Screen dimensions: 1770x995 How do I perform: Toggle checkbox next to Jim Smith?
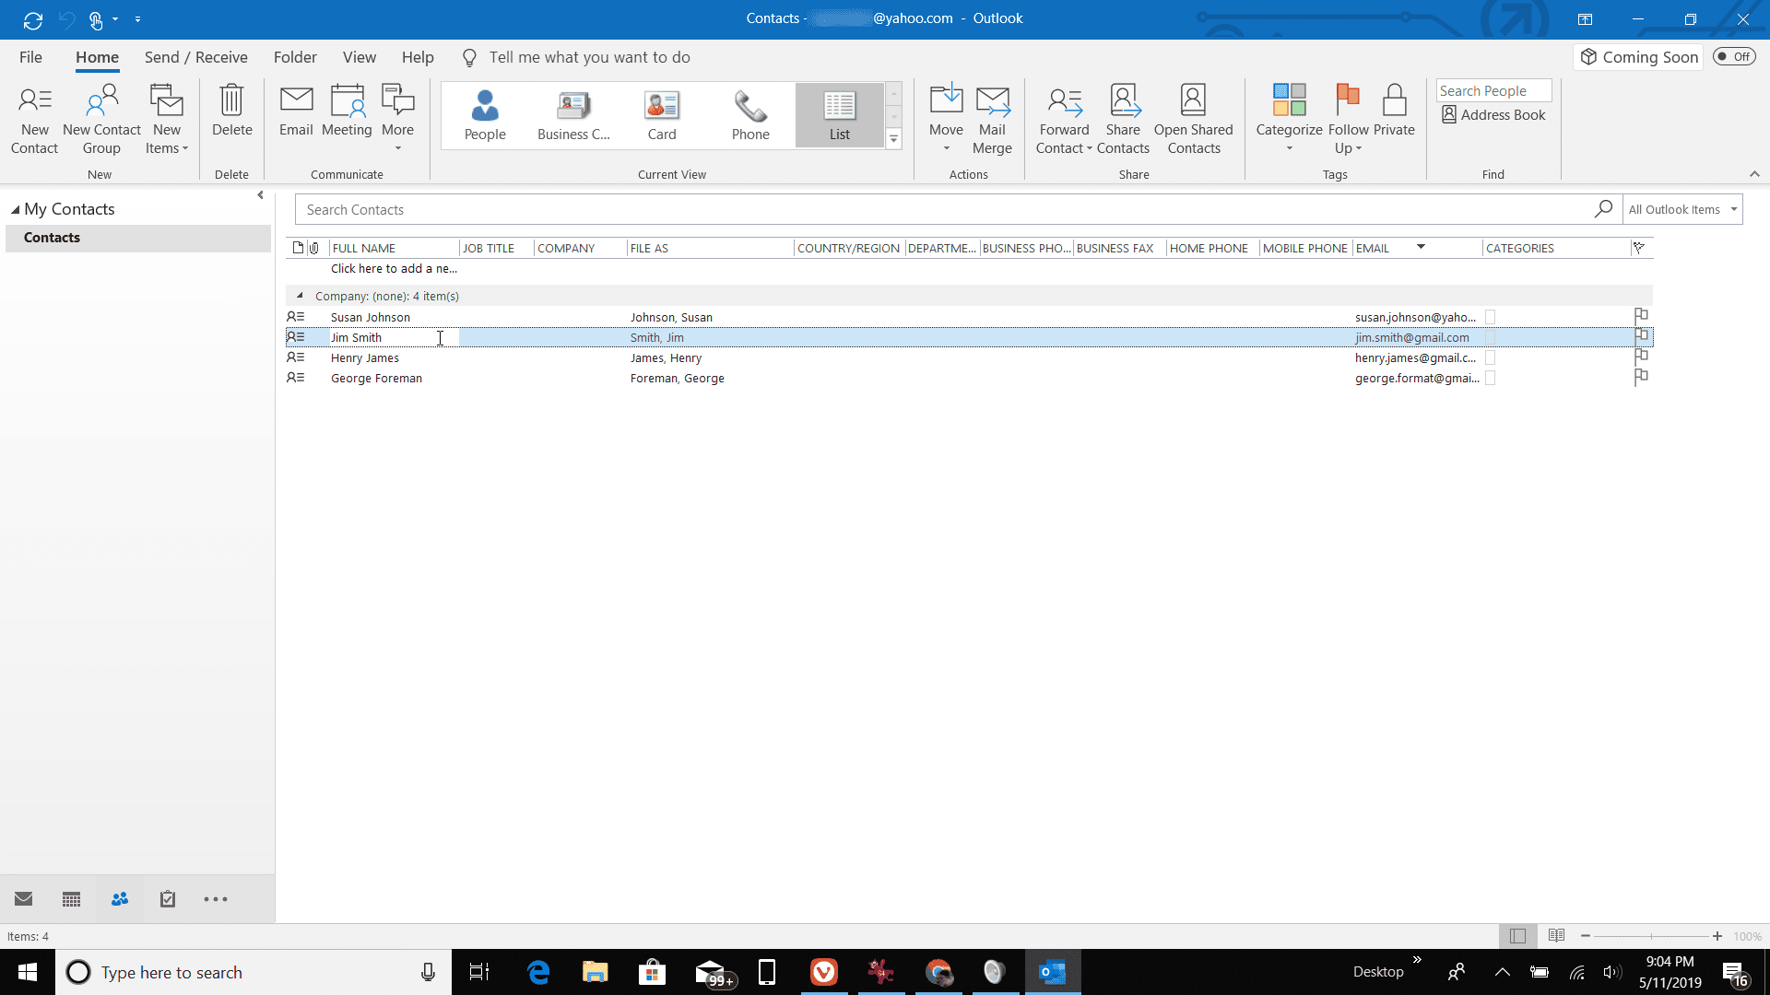click(x=1489, y=338)
